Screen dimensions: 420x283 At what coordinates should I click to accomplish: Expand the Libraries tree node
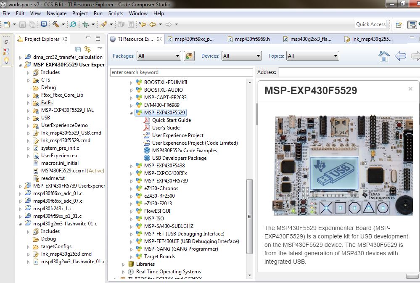click(x=124, y=264)
